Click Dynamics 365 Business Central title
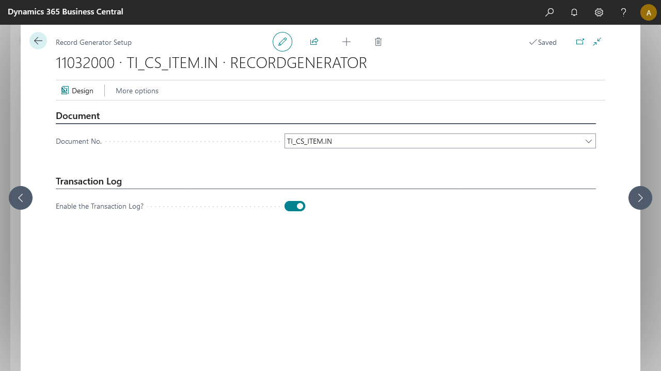 [x=66, y=11]
